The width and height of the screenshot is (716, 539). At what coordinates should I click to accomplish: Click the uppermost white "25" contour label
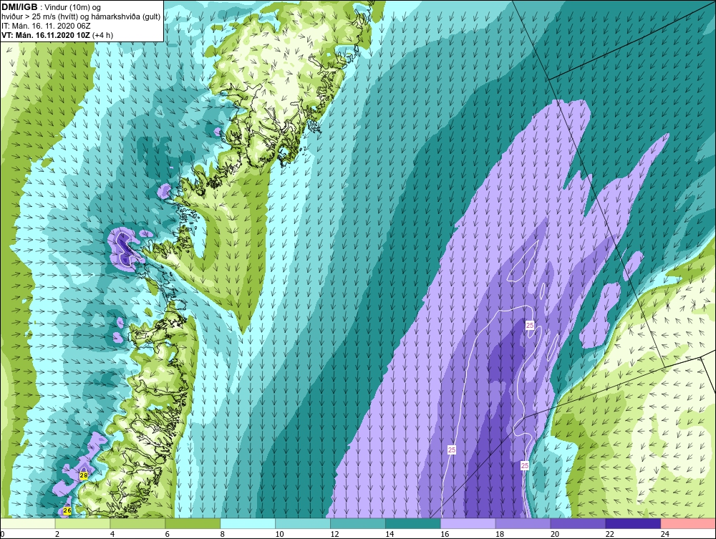[x=530, y=326]
